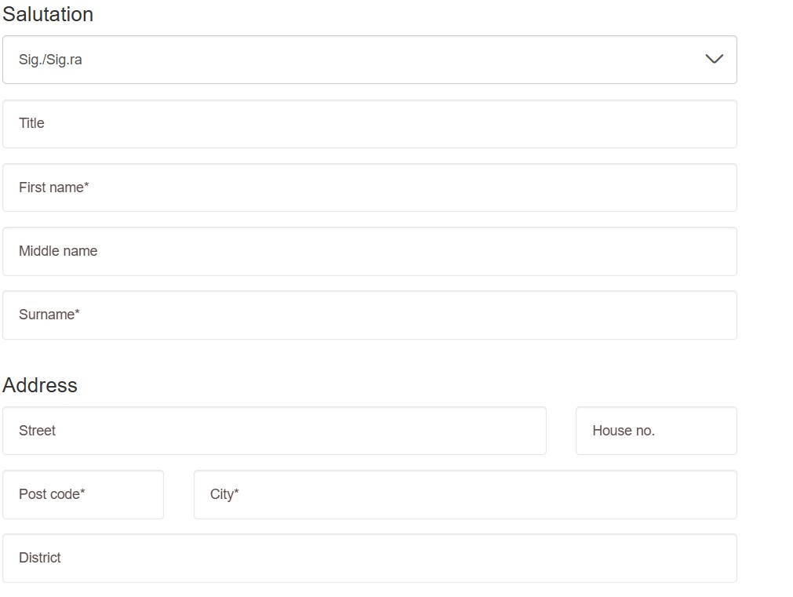Click the 'First name*' placeholder label
793x597 pixels.
pos(53,187)
